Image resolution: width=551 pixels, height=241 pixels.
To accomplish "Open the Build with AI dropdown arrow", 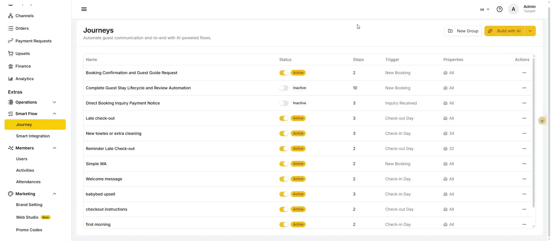I will [530, 31].
